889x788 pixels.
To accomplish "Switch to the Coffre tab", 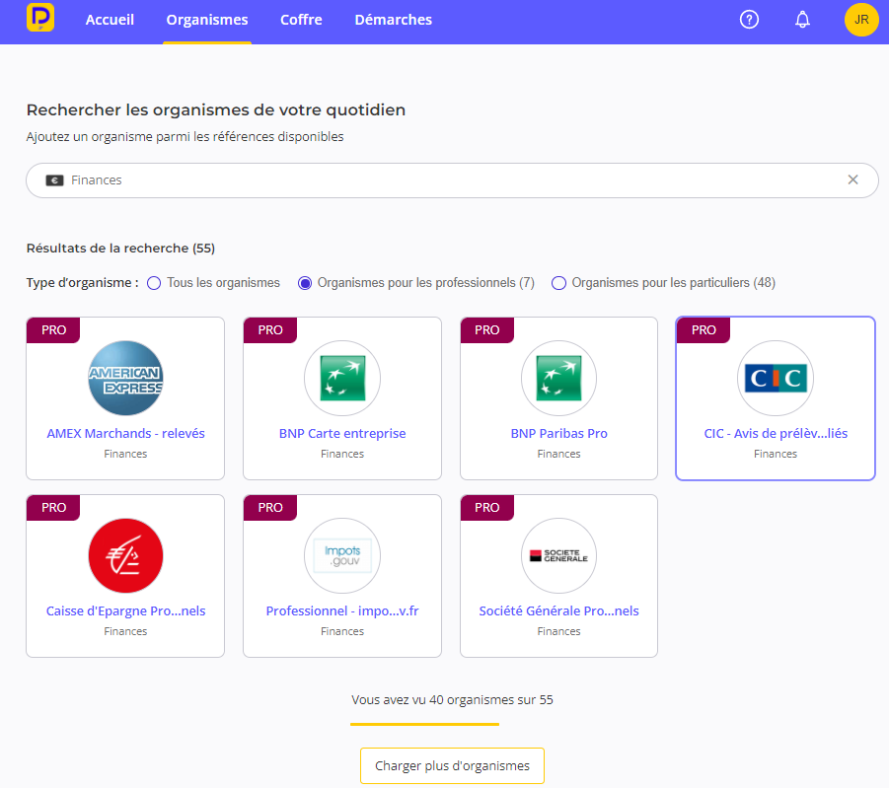I will click(301, 20).
